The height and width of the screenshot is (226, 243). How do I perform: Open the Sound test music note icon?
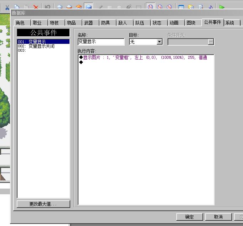211,7
